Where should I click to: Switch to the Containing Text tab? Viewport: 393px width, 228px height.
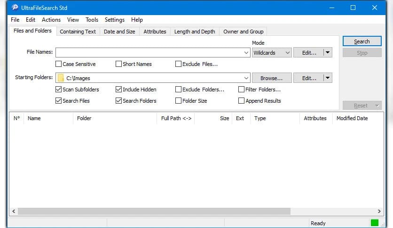tap(78, 32)
